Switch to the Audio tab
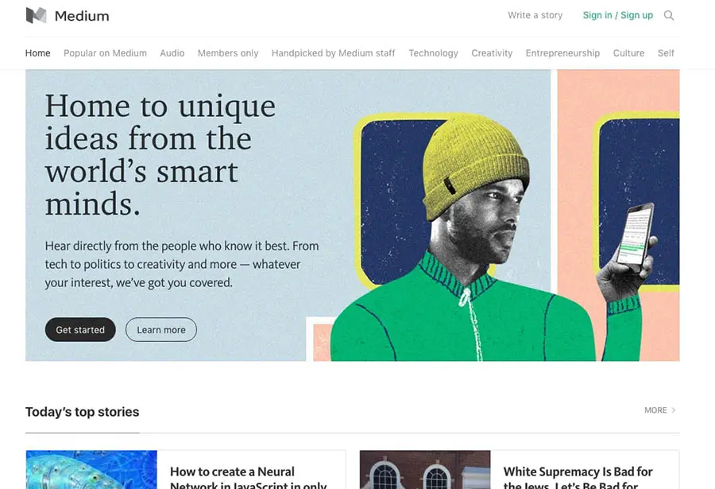The width and height of the screenshot is (715, 489). coord(172,53)
